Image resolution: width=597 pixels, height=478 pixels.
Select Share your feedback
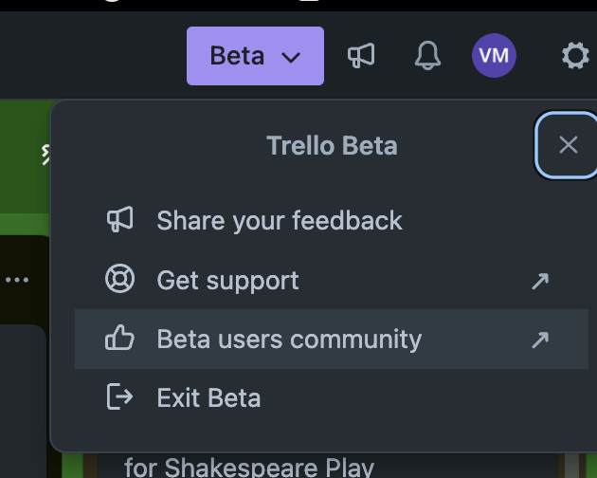click(332, 220)
